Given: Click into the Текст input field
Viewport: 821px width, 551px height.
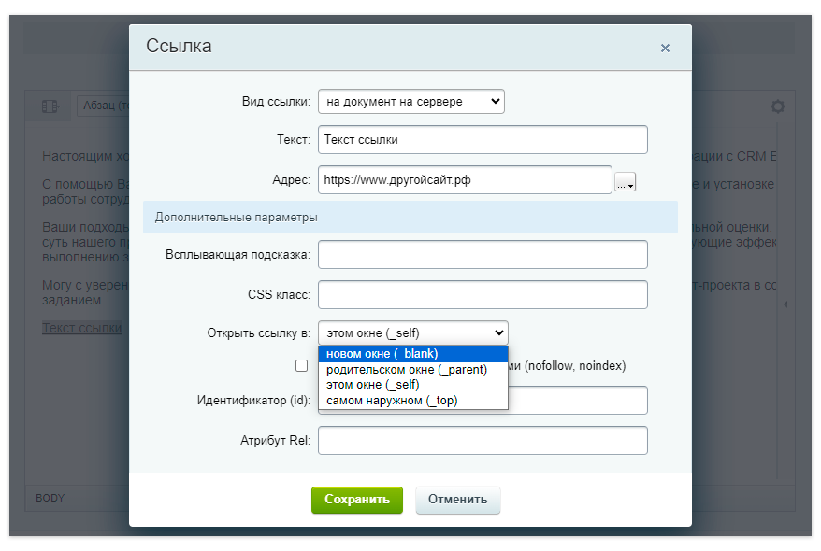Looking at the screenshot, I should 483,140.
